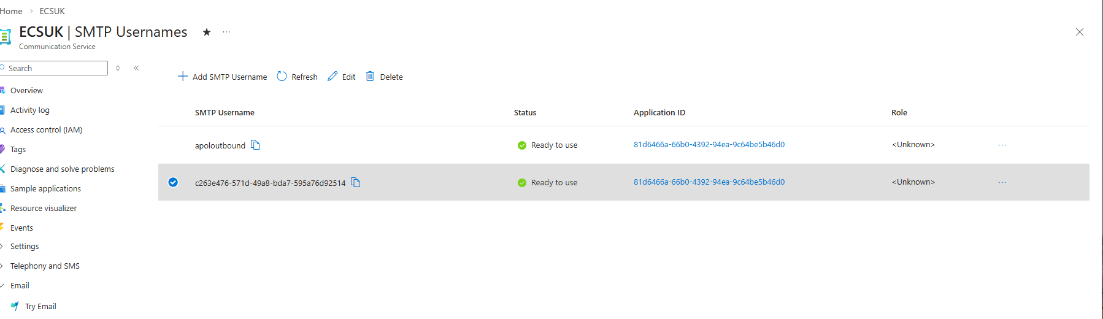Click the Role column header

(x=899, y=112)
